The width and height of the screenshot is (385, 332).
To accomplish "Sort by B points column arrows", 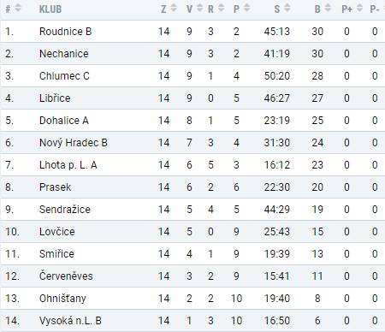I will pos(328,9).
